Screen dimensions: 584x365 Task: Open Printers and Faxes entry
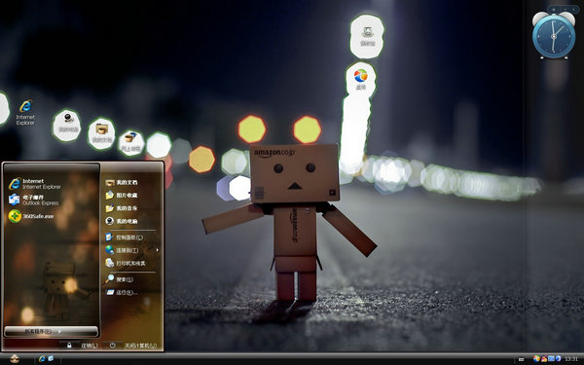126,264
